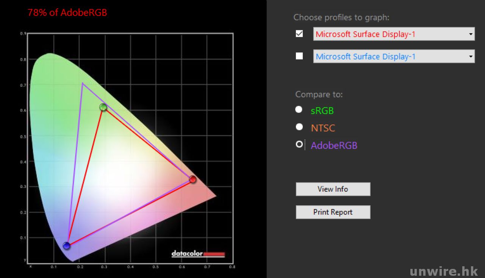This screenshot has height=278, width=485.
Task: Click the datacolor logo on the chart
Action: tap(198, 254)
